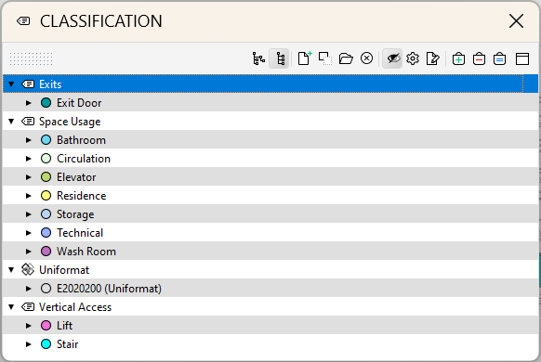The image size is (541, 362).
Task: Open a classification file from folder
Action: 346,58
